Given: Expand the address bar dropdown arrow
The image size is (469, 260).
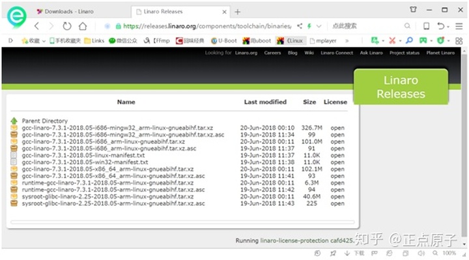Looking at the screenshot, I should coord(319,26).
